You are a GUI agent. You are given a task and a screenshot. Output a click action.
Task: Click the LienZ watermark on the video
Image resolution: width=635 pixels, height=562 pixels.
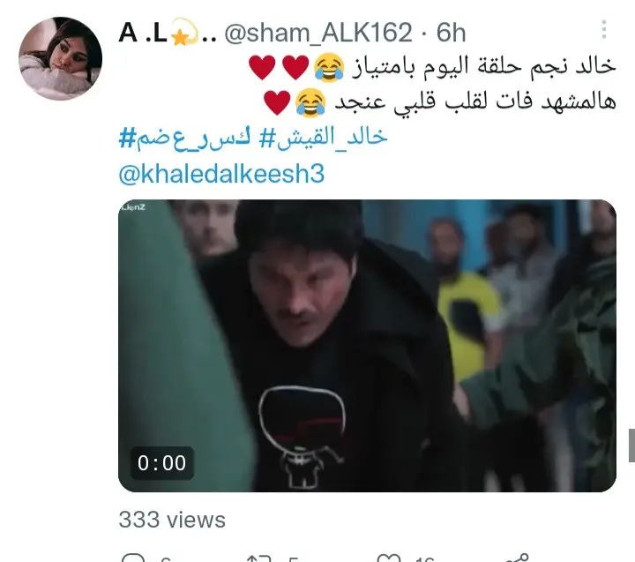133,207
